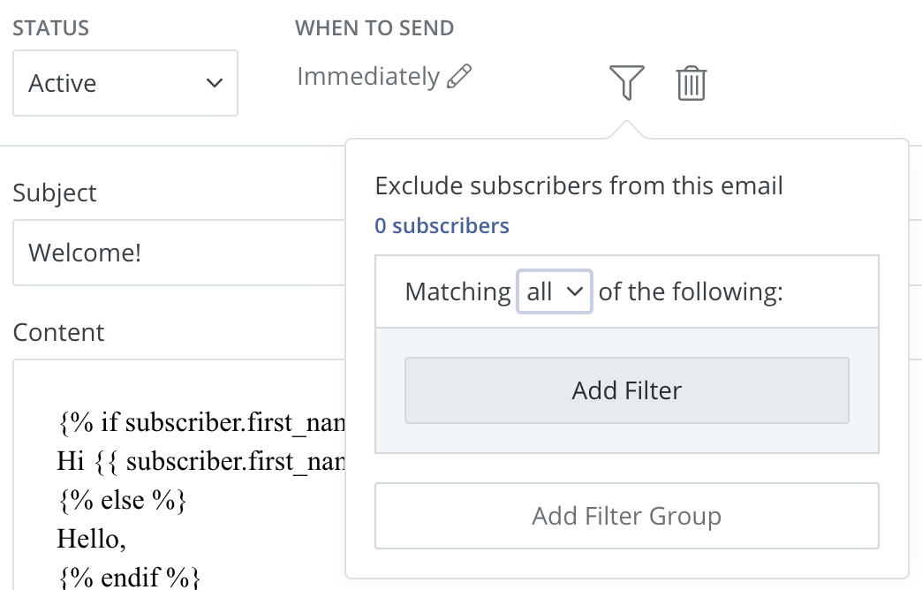
Task: Click the Exclude subscribers from this email heading
Action: [578, 186]
